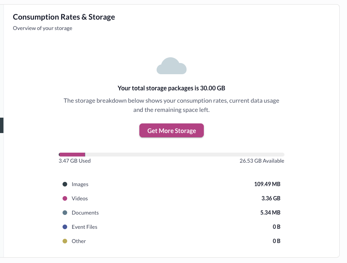The image size is (347, 263).
Task: Select the 5.34 MB Documents size value
Action: [x=270, y=213]
